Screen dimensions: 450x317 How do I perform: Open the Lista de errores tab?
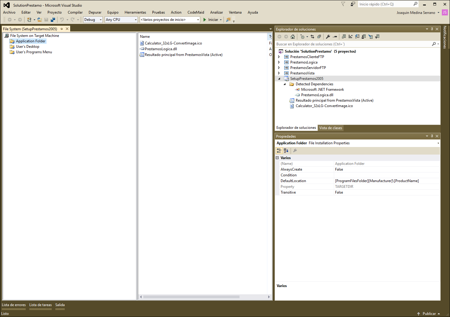click(14, 305)
